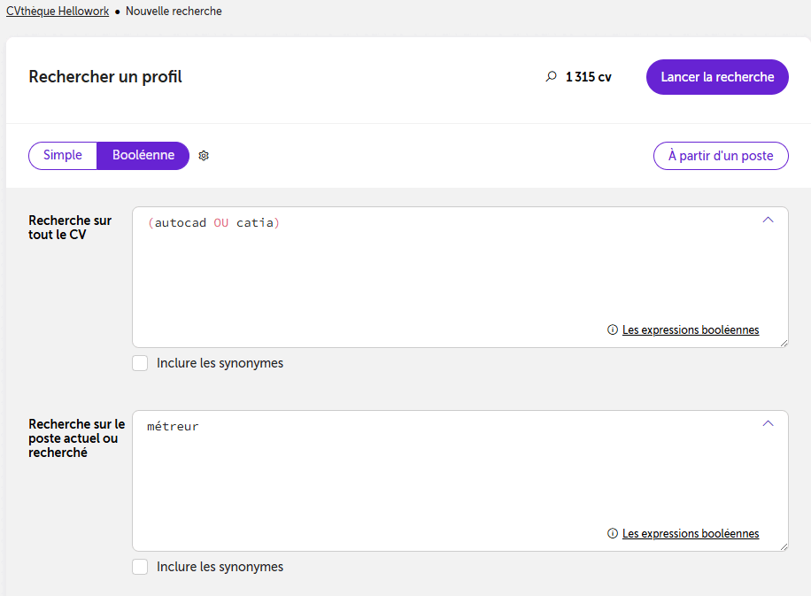Open the boolean search settings gear icon
This screenshot has height=596, width=811.
tap(204, 156)
